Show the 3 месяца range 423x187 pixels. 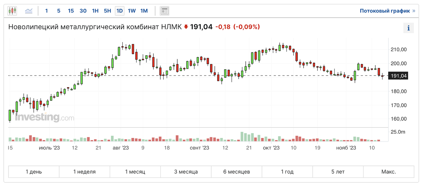point(186,172)
